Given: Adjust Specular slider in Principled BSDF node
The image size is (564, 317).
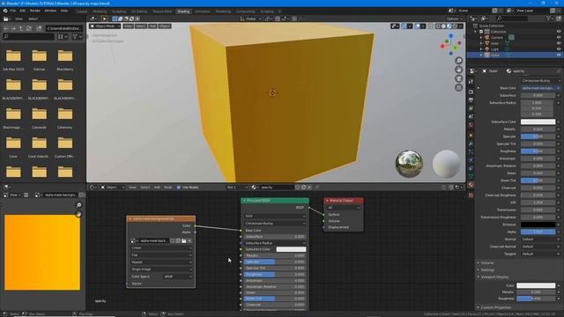Looking at the screenshot, I should point(275,262).
